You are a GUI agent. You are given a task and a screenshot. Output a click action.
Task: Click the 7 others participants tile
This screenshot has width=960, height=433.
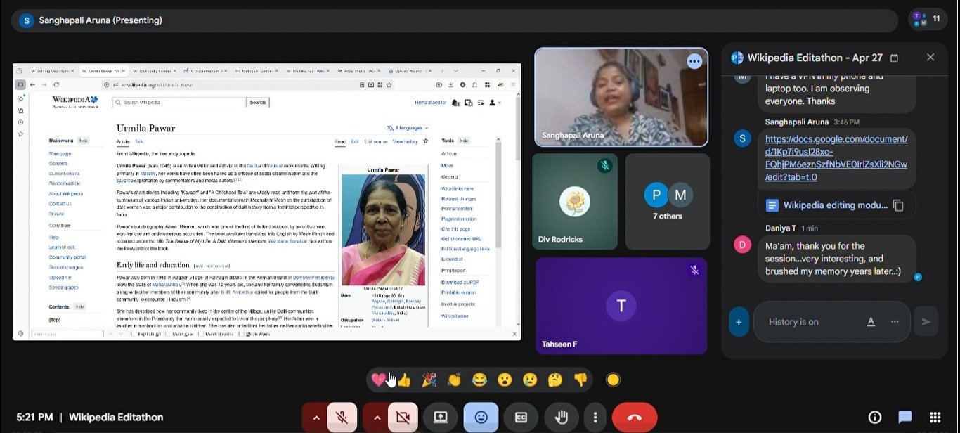[668, 202]
